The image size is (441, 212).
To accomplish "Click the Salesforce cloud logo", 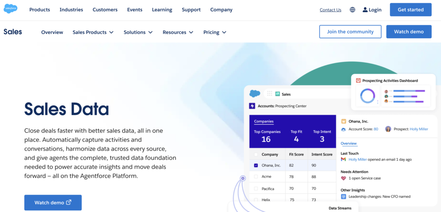I will click(11, 9).
